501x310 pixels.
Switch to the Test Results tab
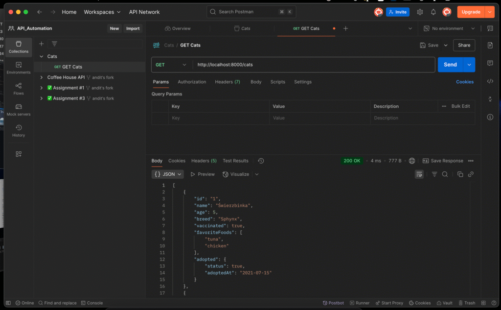pyautogui.click(x=235, y=161)
